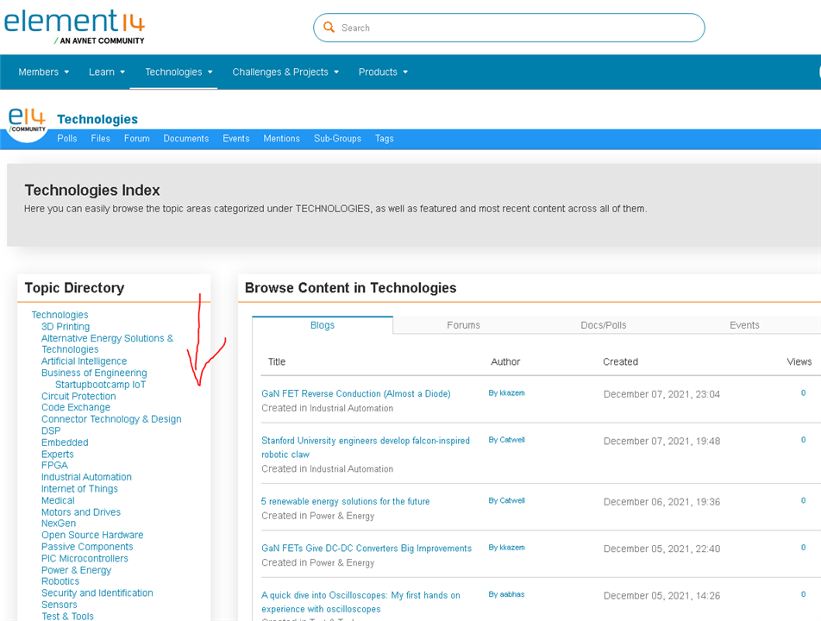
Task: Sort by the Title column header
Action: (x=277, y=361)
